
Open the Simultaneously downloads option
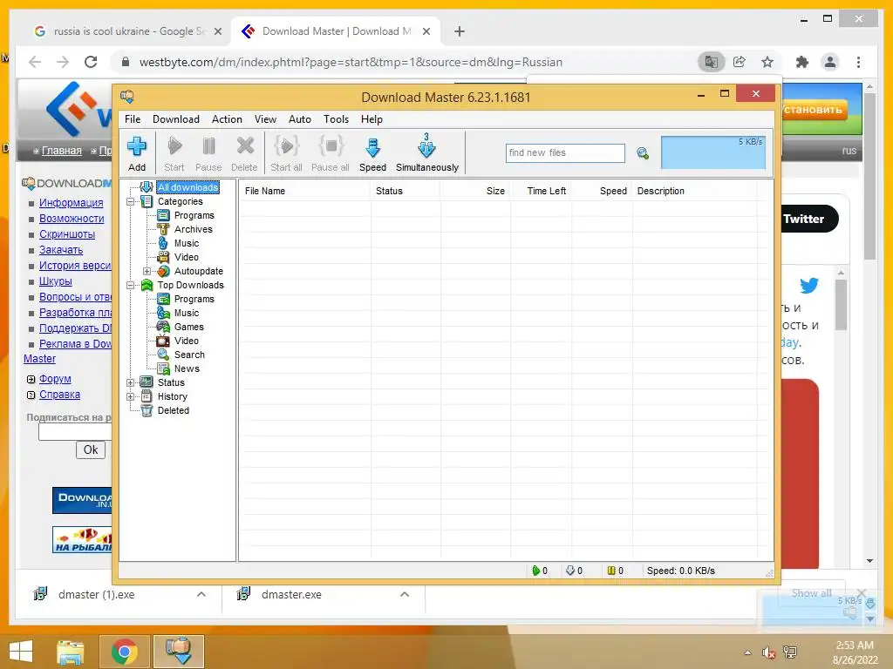pyautogui.click(x=427, y=152)
